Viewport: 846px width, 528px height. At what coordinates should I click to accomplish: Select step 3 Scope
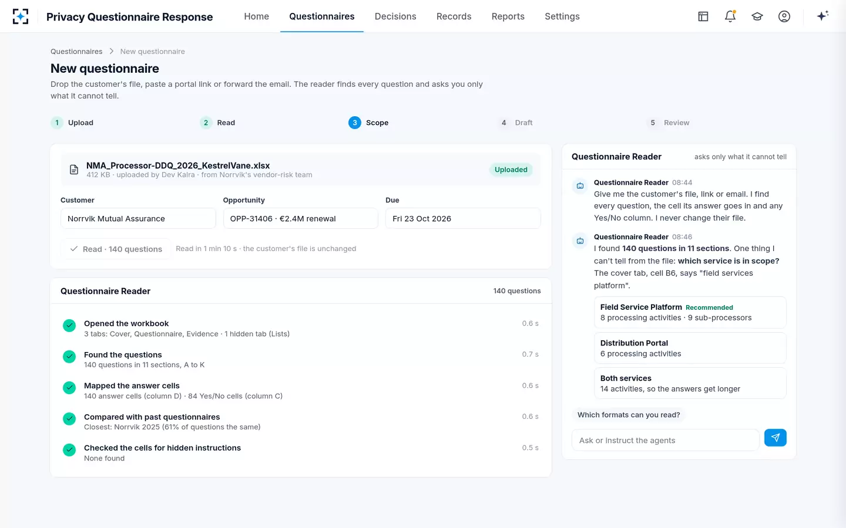(x=368, y=123)
